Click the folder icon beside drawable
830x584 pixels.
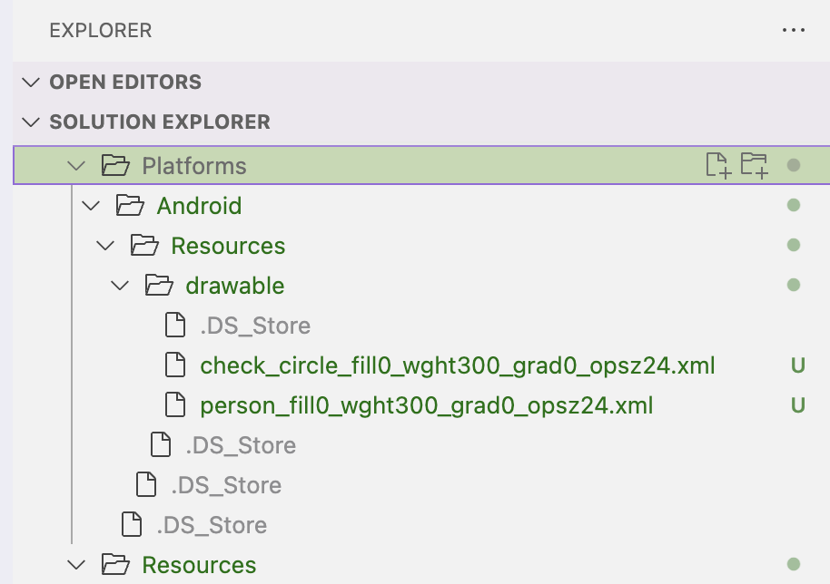160,285
